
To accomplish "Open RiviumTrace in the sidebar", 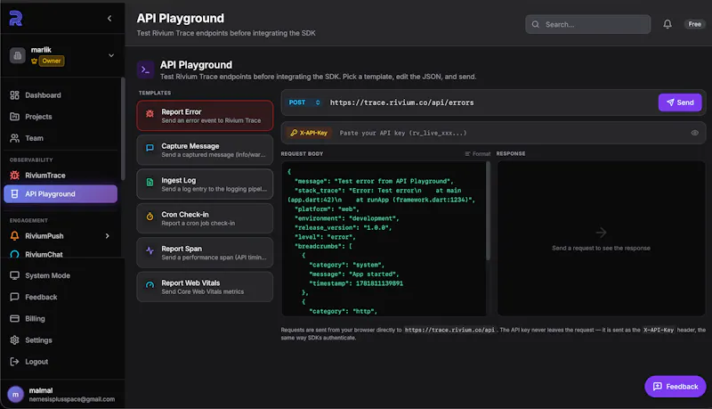I will [61, 175].
